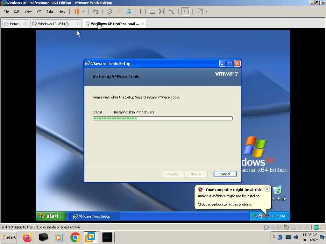Click the Send Ctrl+Alt+Del toolbar icon

pyautogui.click(x=96, y=11)
